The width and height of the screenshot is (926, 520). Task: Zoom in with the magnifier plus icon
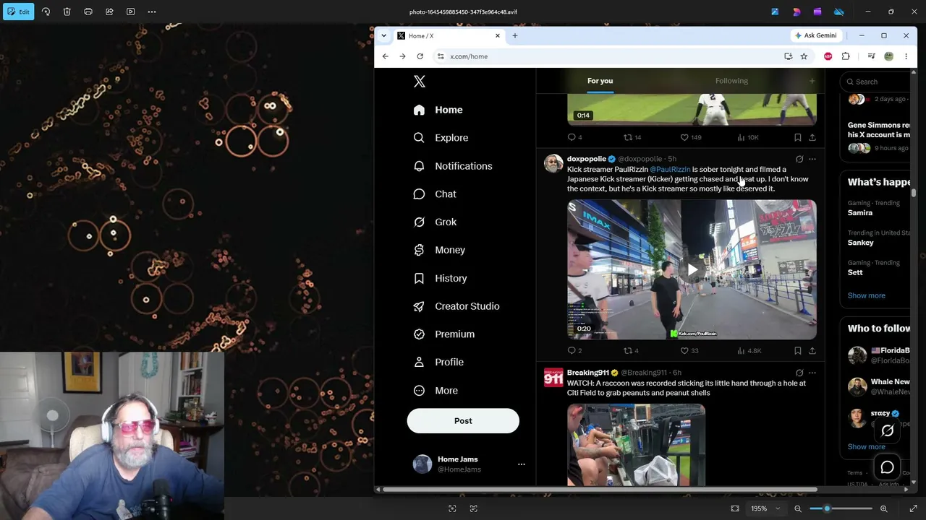[x=883, y=508]
